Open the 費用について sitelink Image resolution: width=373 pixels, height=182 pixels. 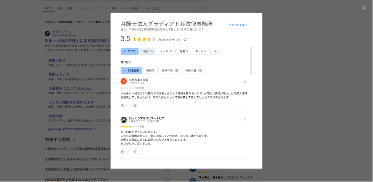(59, 74)
